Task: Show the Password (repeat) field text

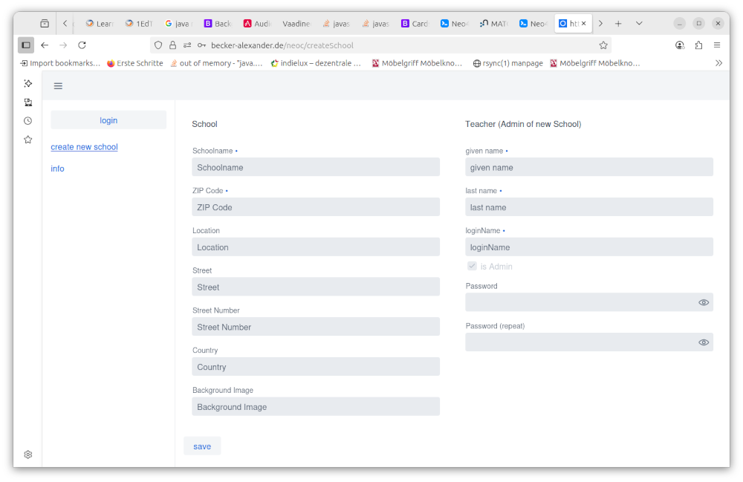Action: tap(703, 342)
